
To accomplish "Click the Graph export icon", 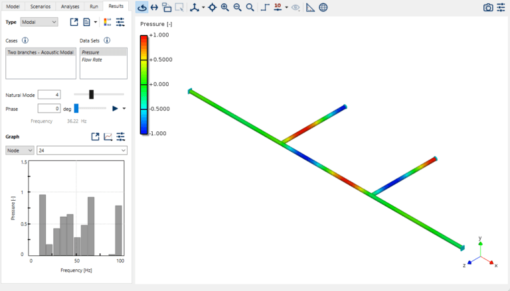I will click(x=96, y=137).
